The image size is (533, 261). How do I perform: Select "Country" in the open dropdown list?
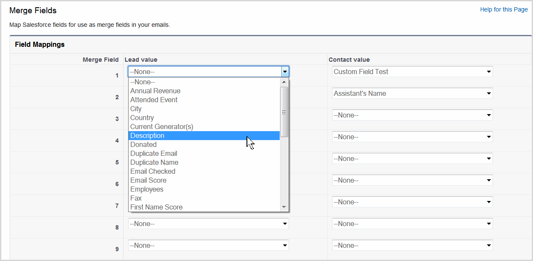[x=142, y=118]
